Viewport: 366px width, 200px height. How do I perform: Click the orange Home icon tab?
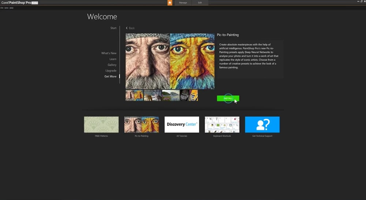click(x=170, y=3)
